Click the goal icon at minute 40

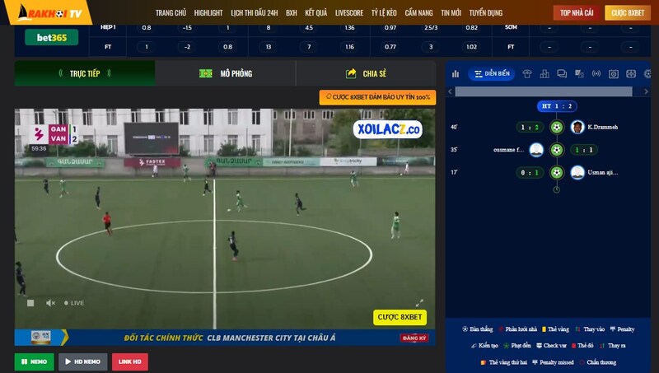click(557, 127)
